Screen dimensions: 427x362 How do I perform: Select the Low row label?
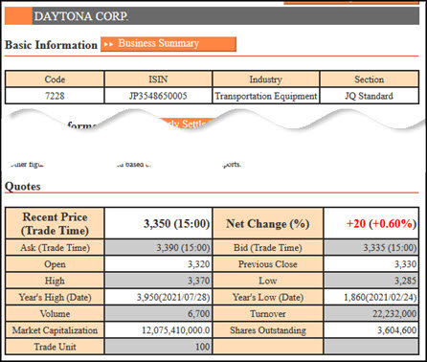pos(268,281)
